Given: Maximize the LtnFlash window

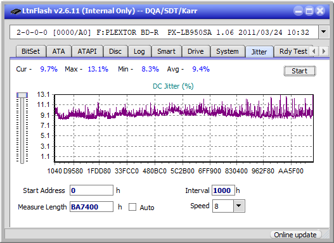Looking at the screenshot, I should coord(309,11).
